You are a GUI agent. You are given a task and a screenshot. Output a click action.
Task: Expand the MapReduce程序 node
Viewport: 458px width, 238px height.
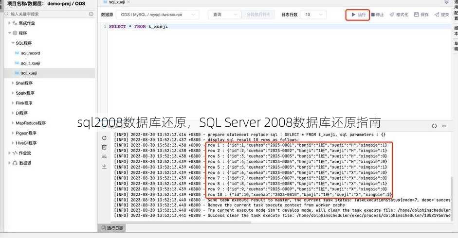coord(13,123)
